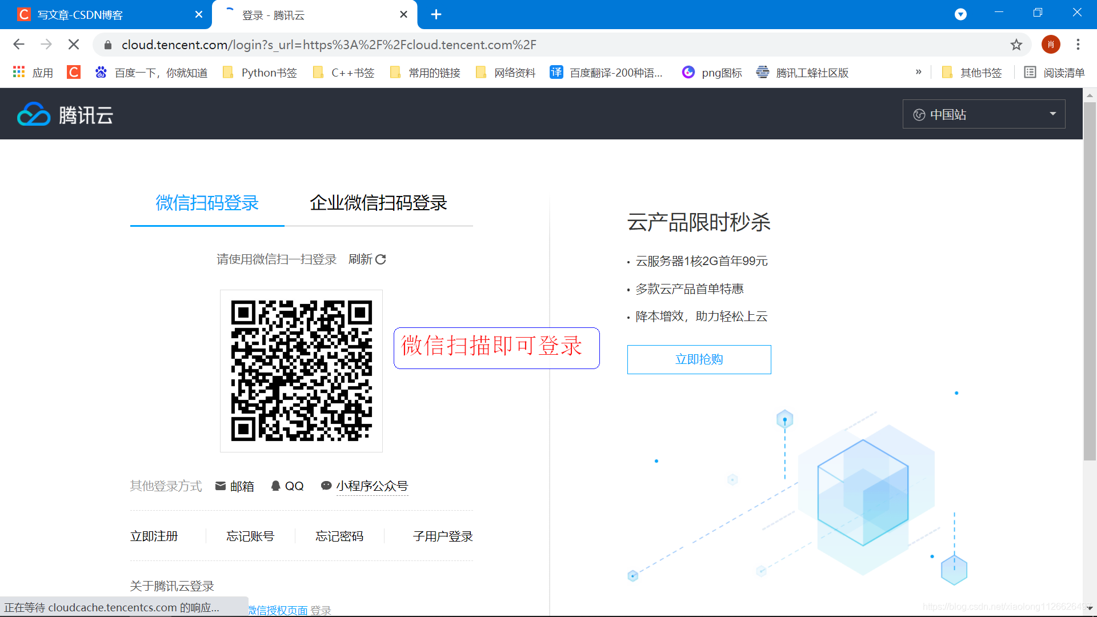Image resolution: width=1097 pixels, height=617 pixels.
Task: Stop page loading with X icon
Action: (74, 45)
